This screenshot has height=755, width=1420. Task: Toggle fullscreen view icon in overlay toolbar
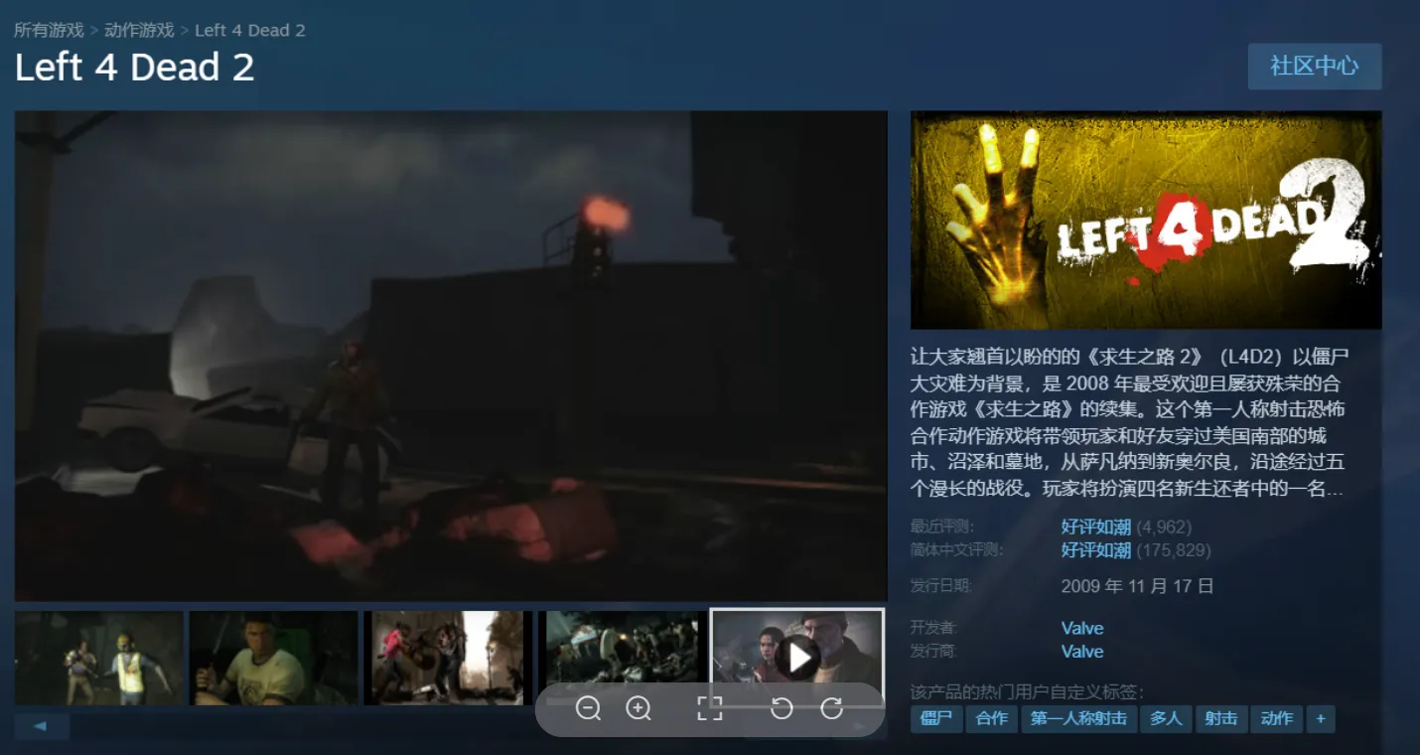click(709, 708)
